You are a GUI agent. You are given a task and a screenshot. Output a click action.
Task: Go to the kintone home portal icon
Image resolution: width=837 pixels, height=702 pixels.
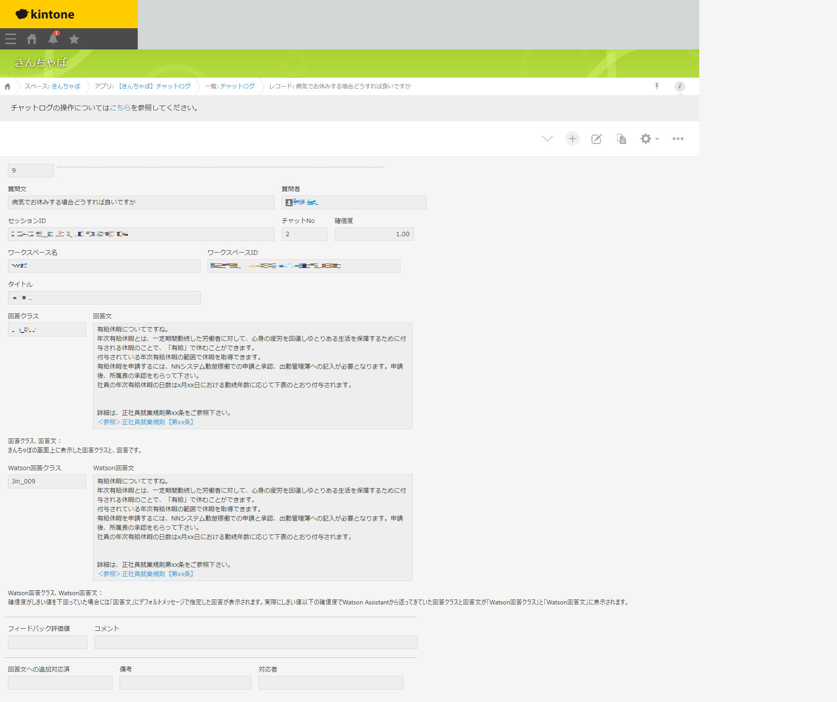pyautogui.click(x=32, y=39)
